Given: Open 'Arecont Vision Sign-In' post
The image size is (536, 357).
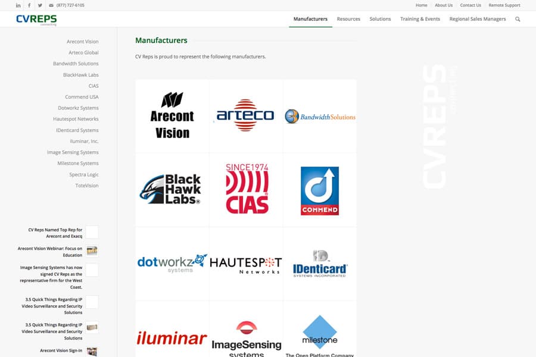Looking at the screenshot, I should pos(61,350).
